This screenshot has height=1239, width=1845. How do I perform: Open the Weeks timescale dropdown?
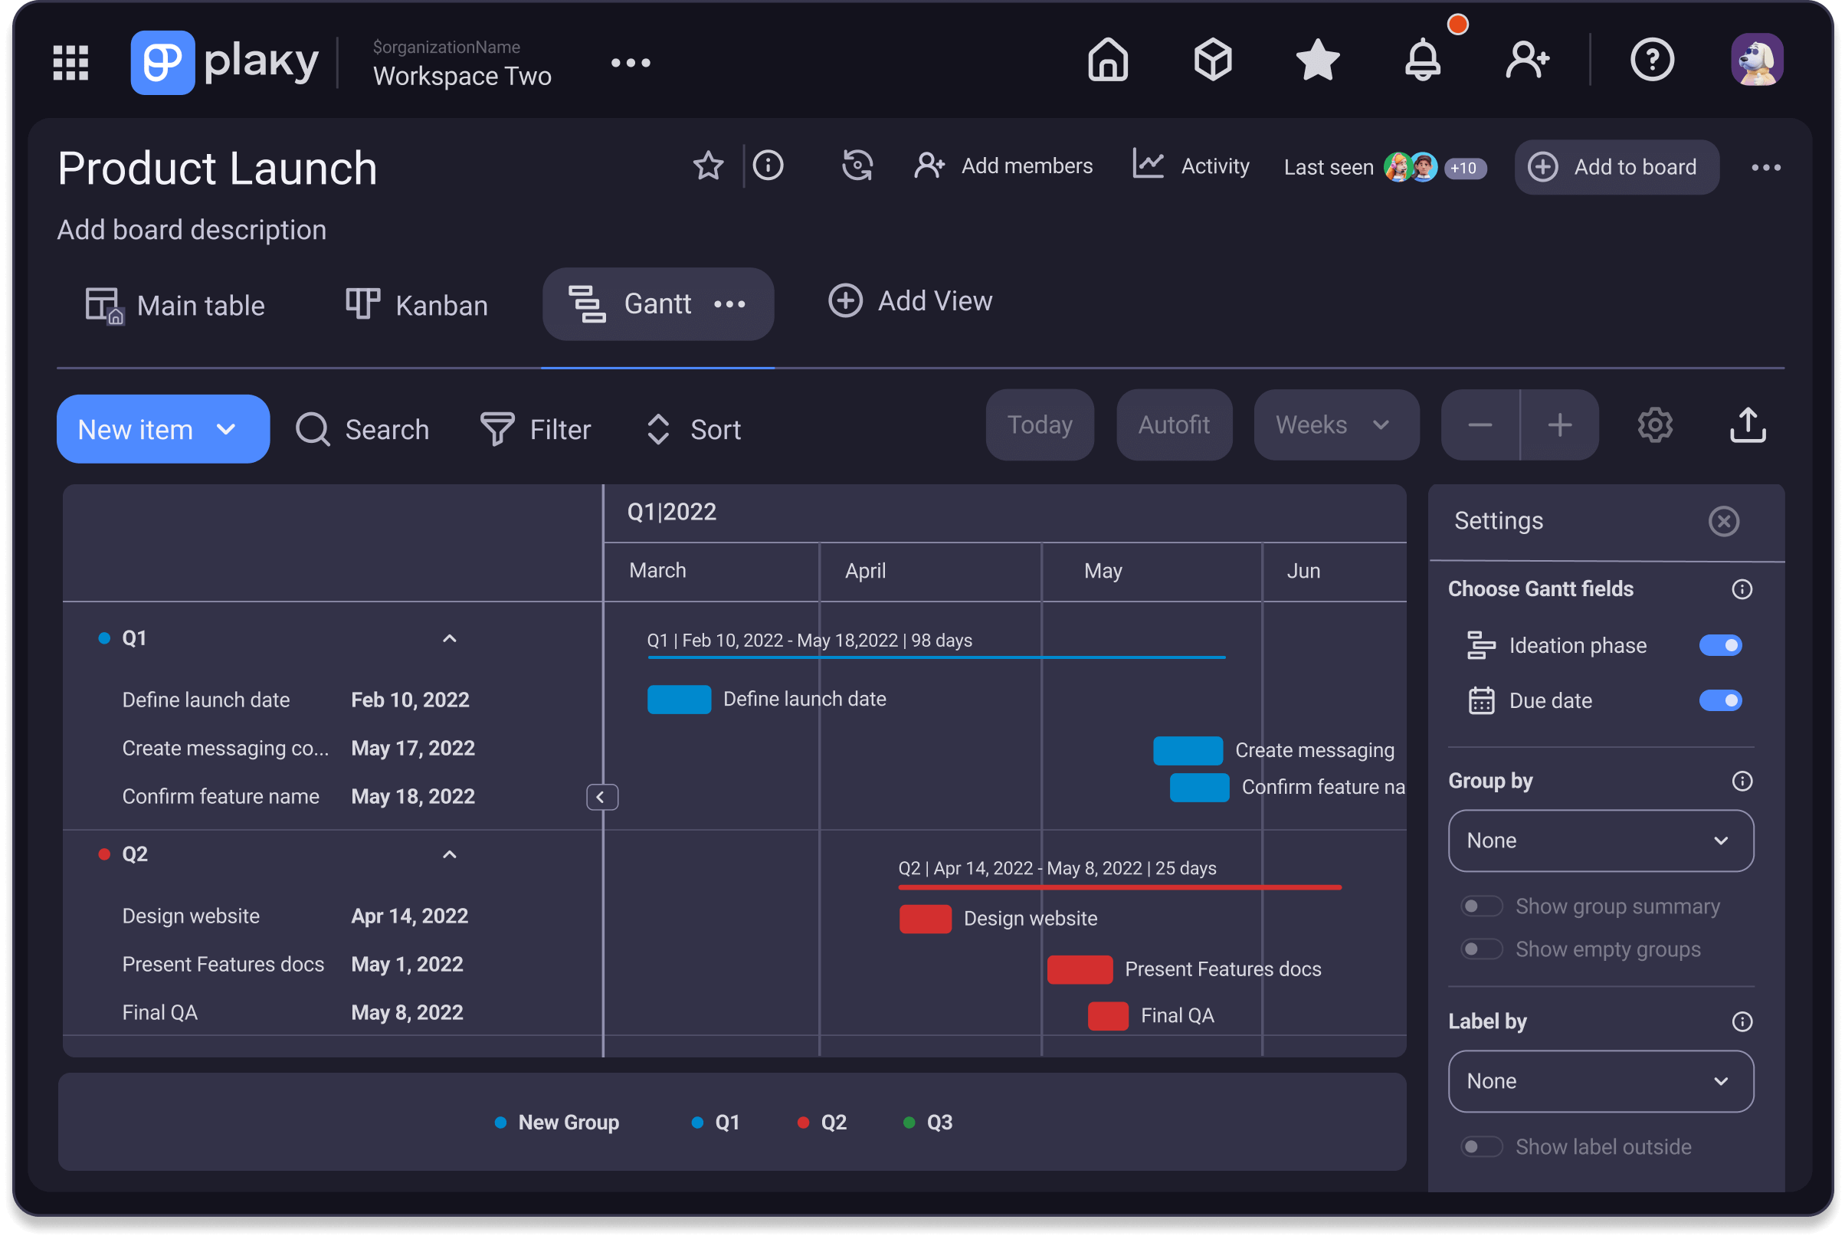[1335, 424]
